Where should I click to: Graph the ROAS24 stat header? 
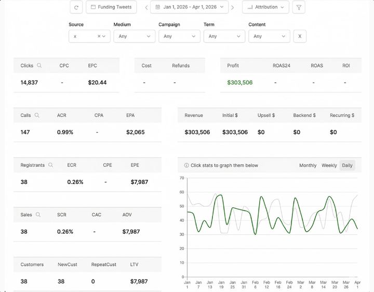coord(282,65)
